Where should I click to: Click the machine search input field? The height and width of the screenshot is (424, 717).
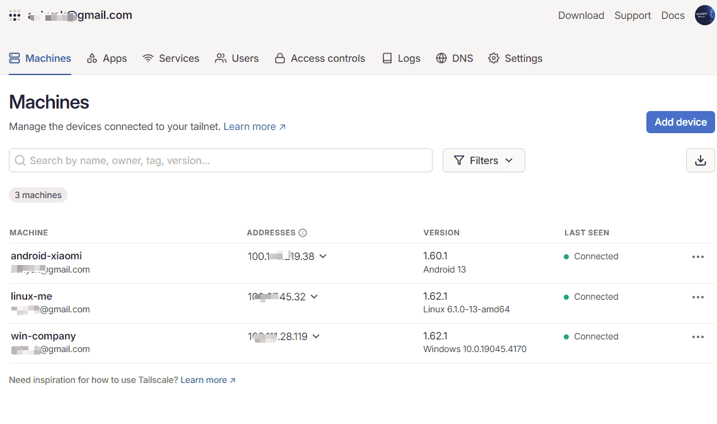click(x=221, y=160)
